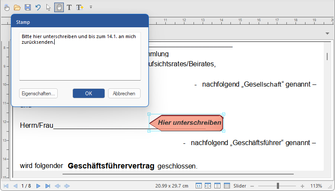Go to the next page
Viewport: 335px width, 191px height.
38,186
